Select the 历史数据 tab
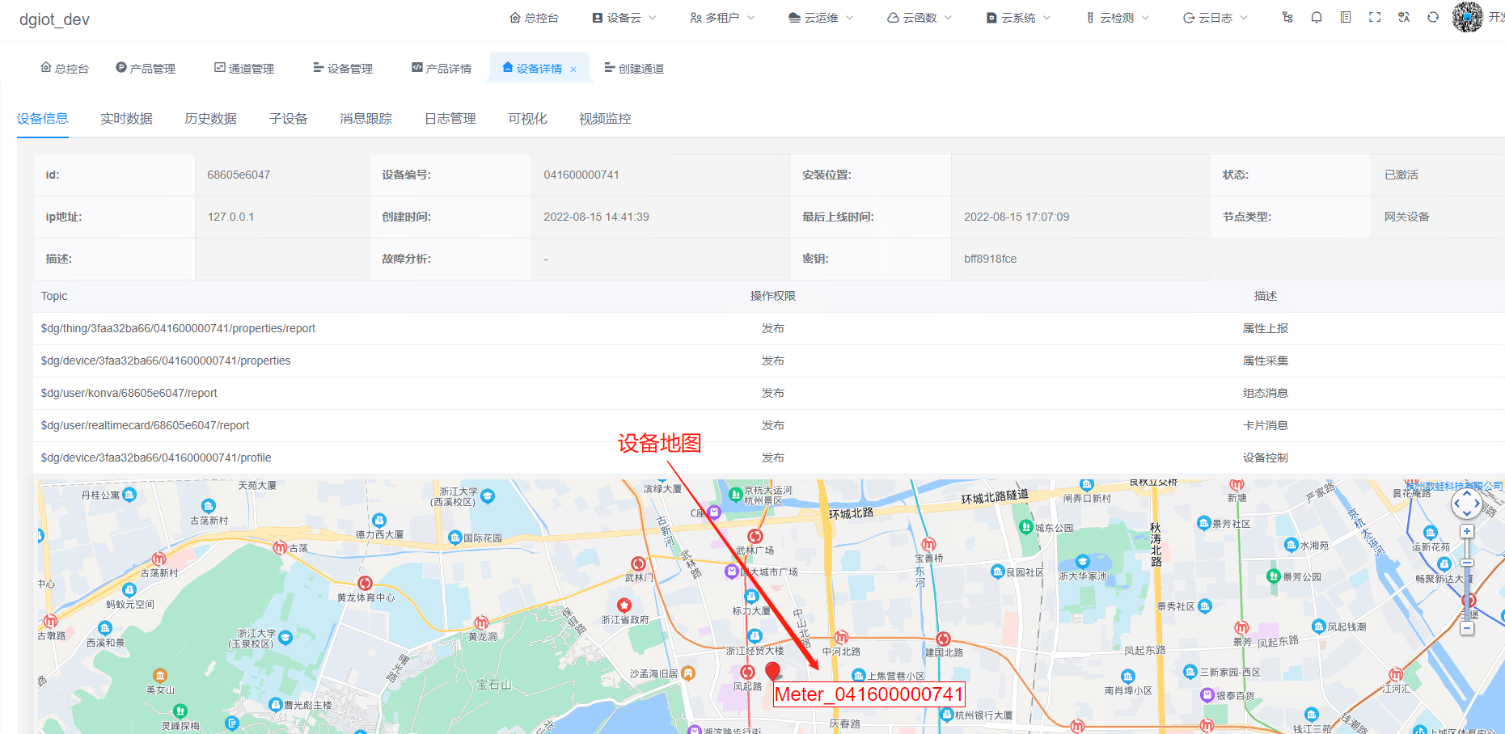This screenshot has width=1505, height=734. 209,118
